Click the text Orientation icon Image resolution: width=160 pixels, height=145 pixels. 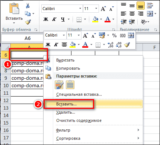(x=144, y=22)
